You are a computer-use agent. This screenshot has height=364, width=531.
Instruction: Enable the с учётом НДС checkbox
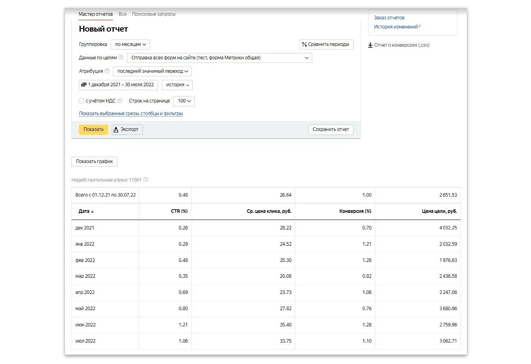[81, 101]
